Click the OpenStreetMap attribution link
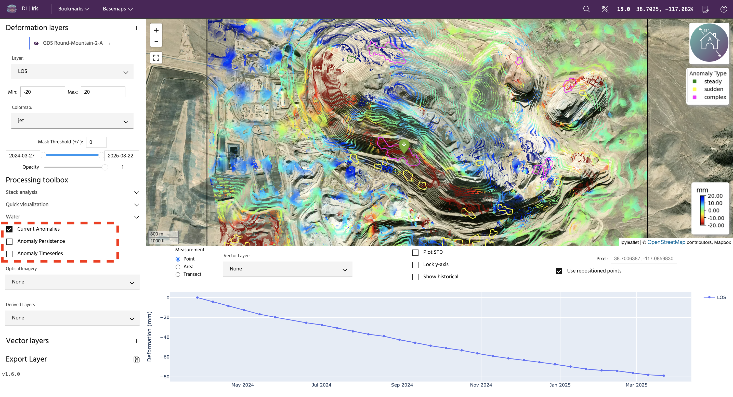 [666, 242]
